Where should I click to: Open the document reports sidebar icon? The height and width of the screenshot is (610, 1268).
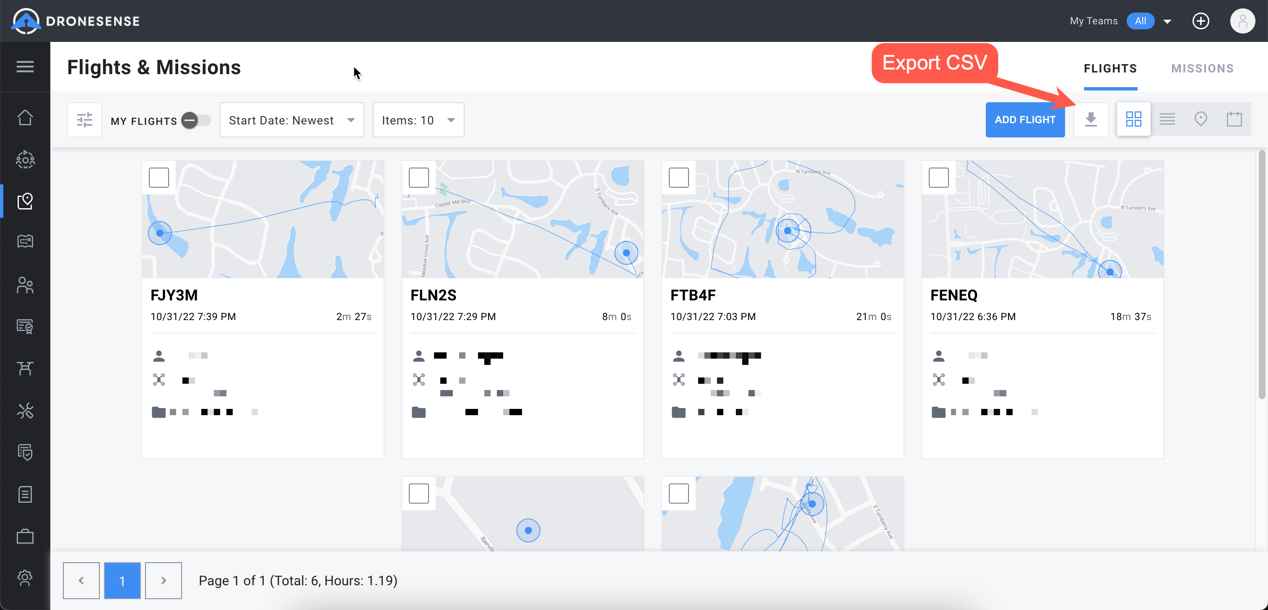coord(25,494)
